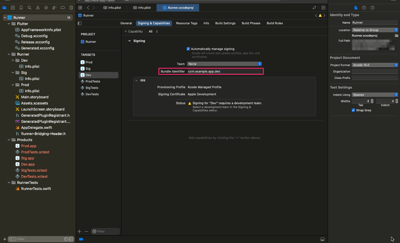
Task: Collapse the Products group
Action: 9,140
